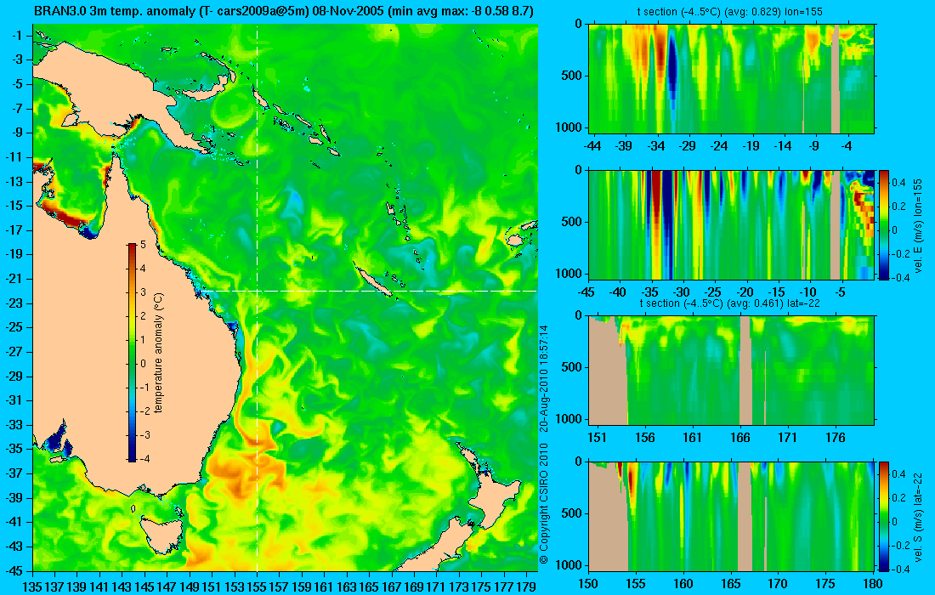This screenshot has width=935, height=595.
Task: Click the '-33' latitude label on the map axis
Action: tap(13, 424)
